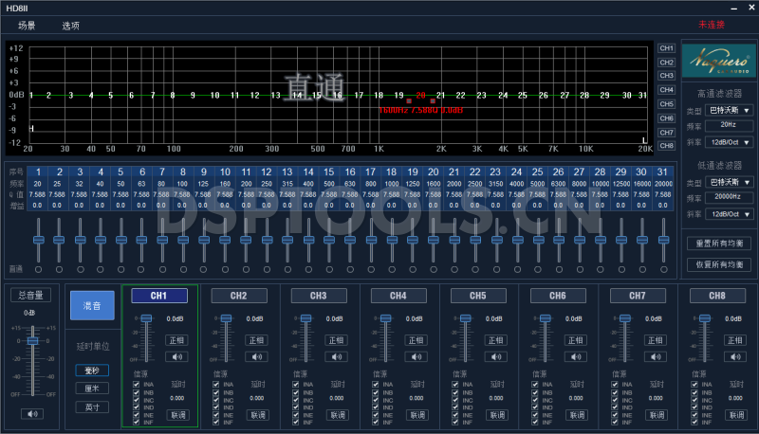Toggle INF source checkbox in CH5

[x=455, y=420]
